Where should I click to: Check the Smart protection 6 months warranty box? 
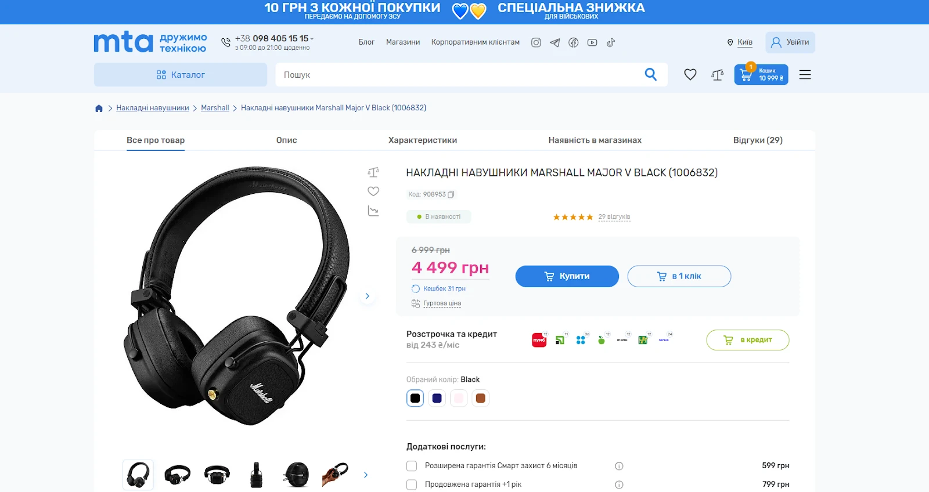click(412, 466)
